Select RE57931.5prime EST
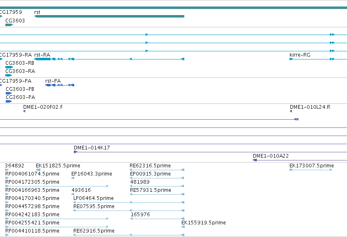This screenshot has height=237, width=347. 157,194
